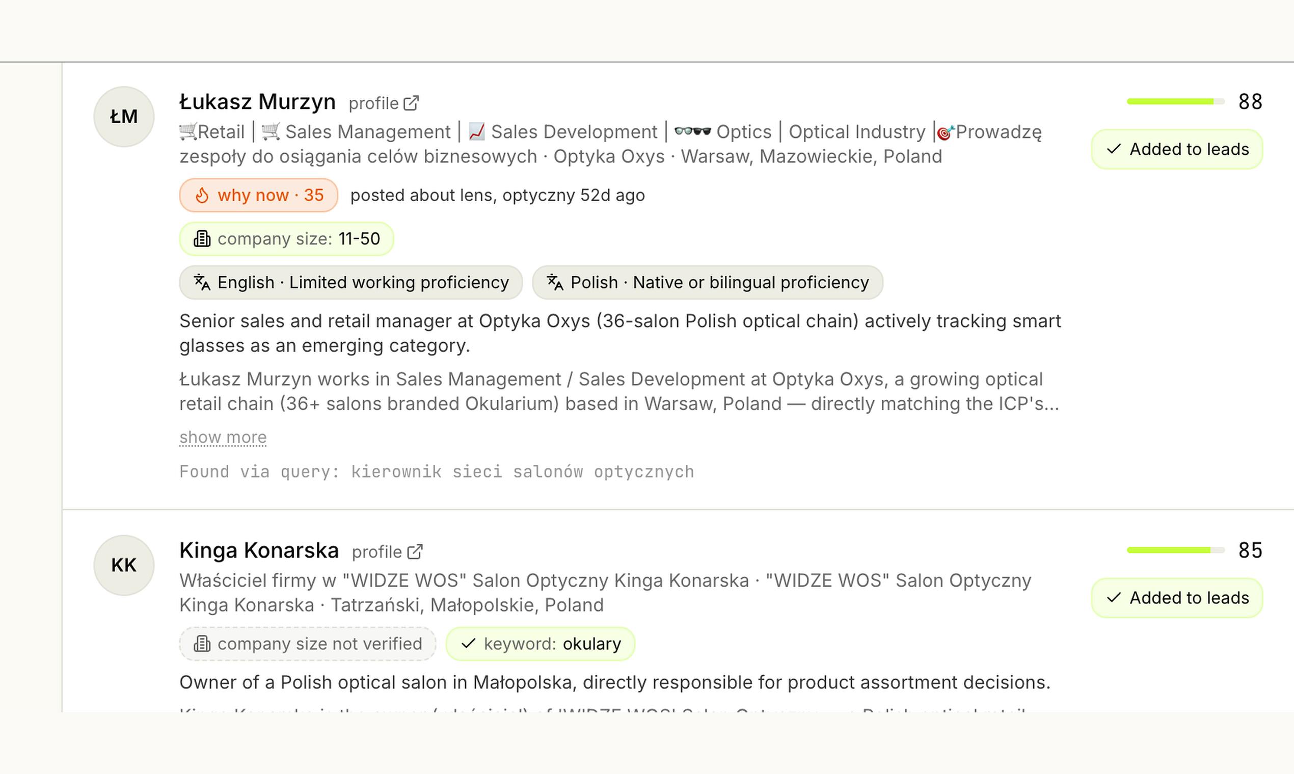1294x774 pixels.
Task: Click score bar showing 88
Action: pos(1176,101)
